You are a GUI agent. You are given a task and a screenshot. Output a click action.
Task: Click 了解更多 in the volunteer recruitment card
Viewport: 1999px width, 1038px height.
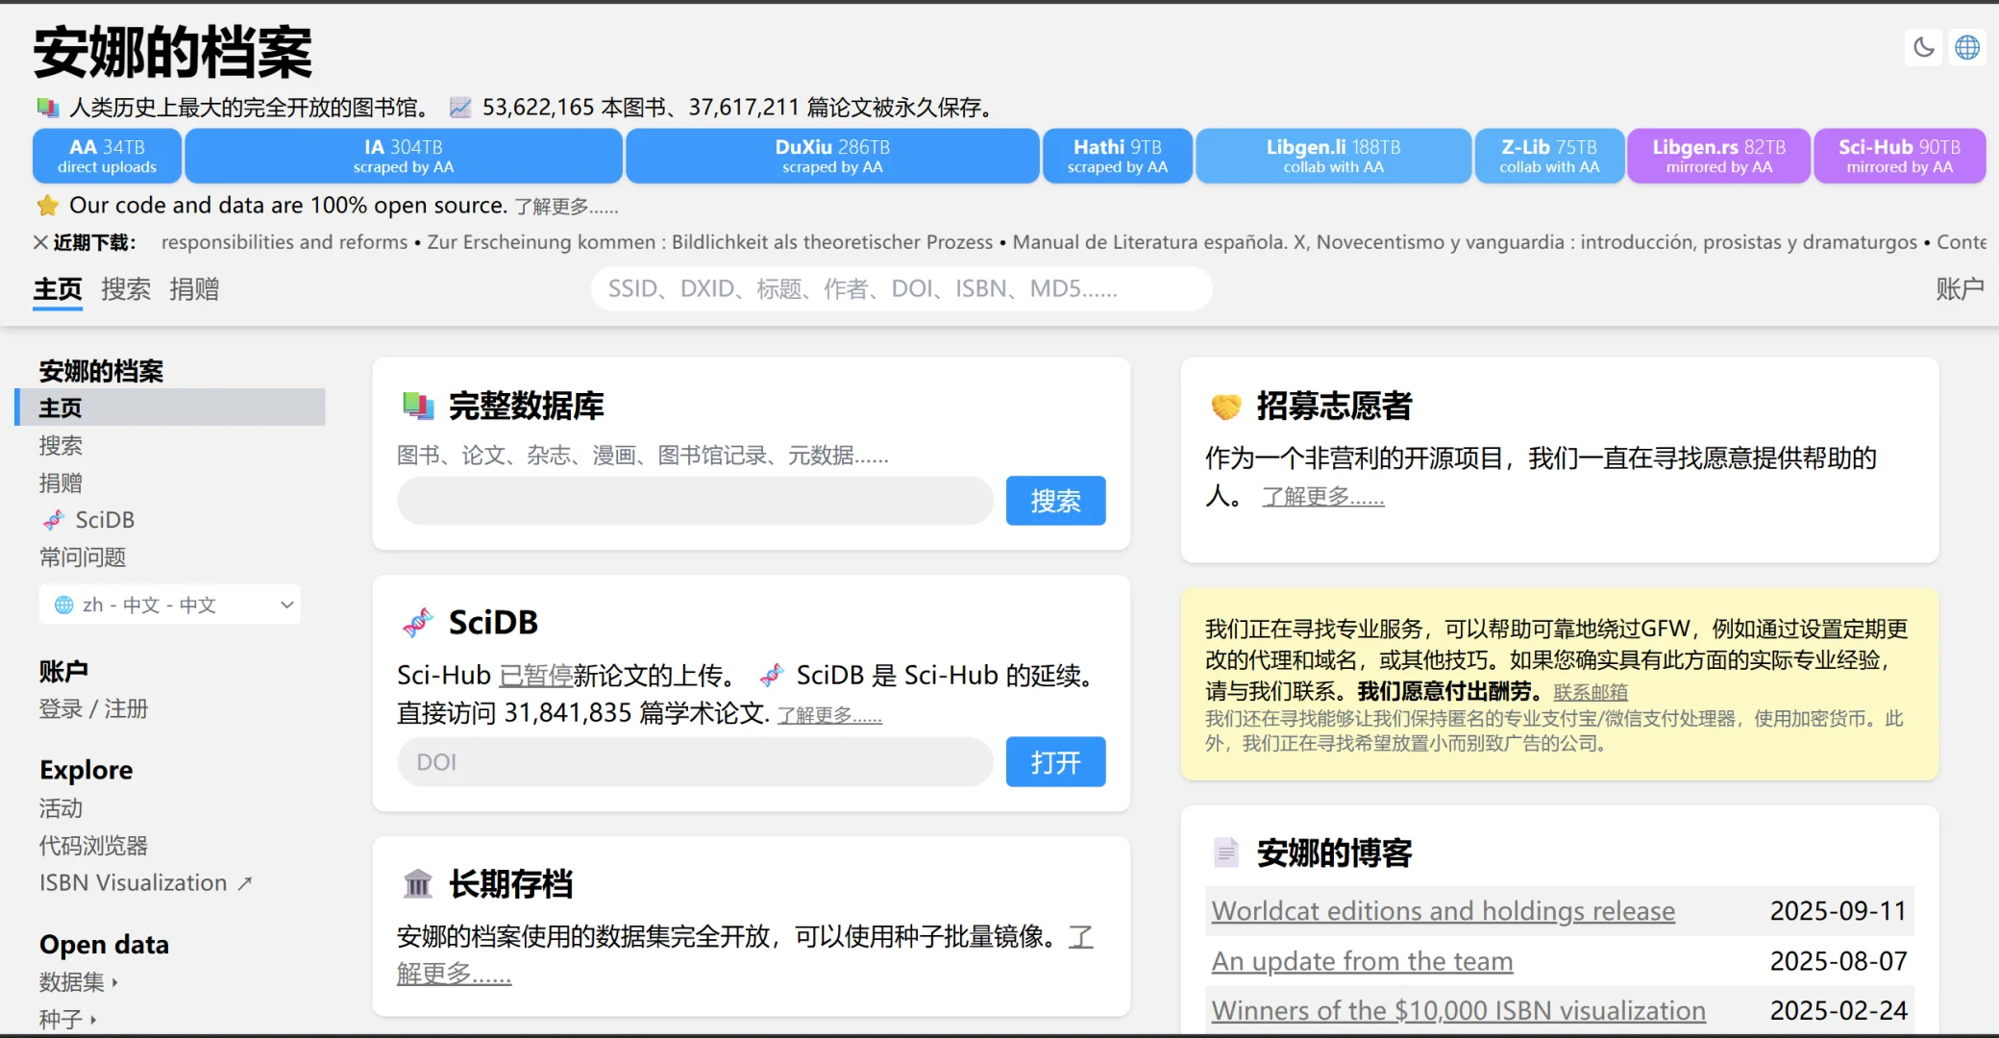tap(1322, 497)
